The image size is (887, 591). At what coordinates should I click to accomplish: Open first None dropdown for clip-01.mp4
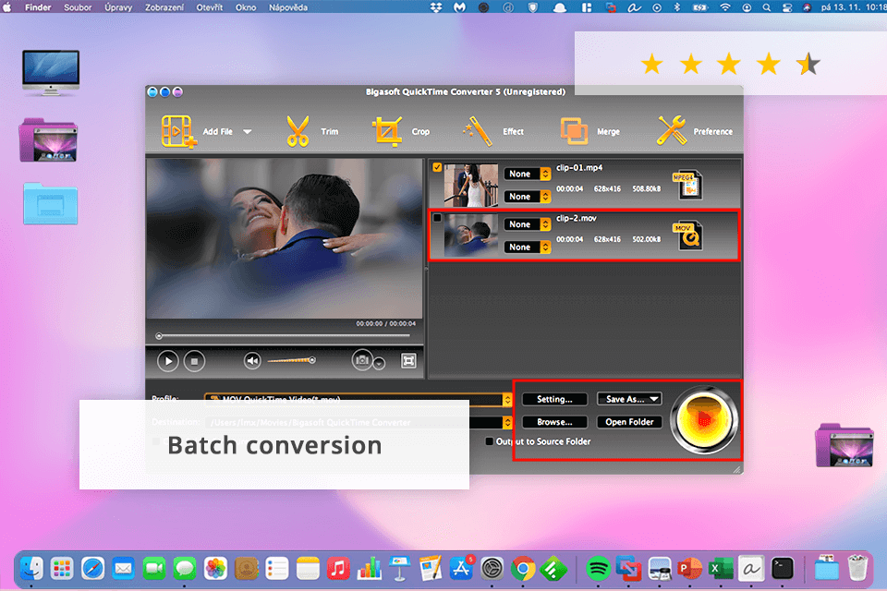click(x=528, y=174)
